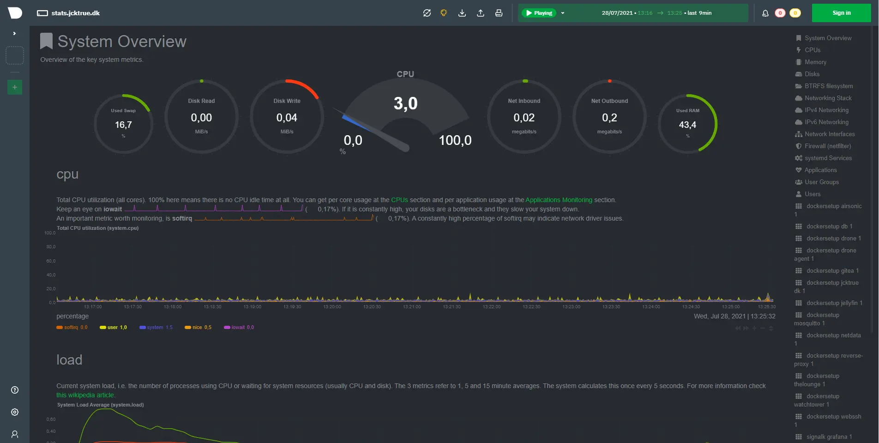The image size is (879, 443).
Task: Toggle the system series in chart legend
Action: coord(155,328)
